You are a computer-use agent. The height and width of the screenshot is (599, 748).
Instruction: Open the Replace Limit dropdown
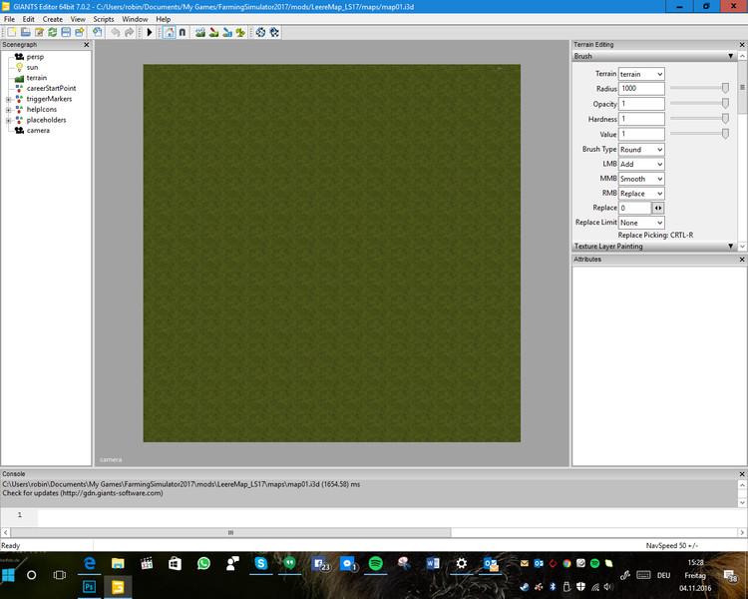640,223
